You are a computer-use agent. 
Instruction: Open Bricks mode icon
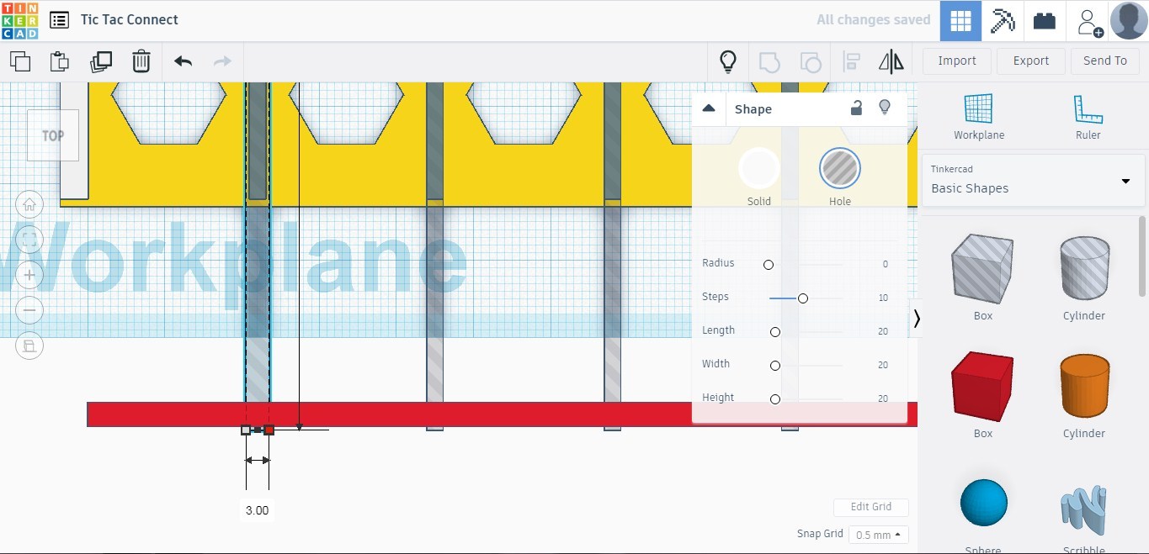[x=1045, y=21]
